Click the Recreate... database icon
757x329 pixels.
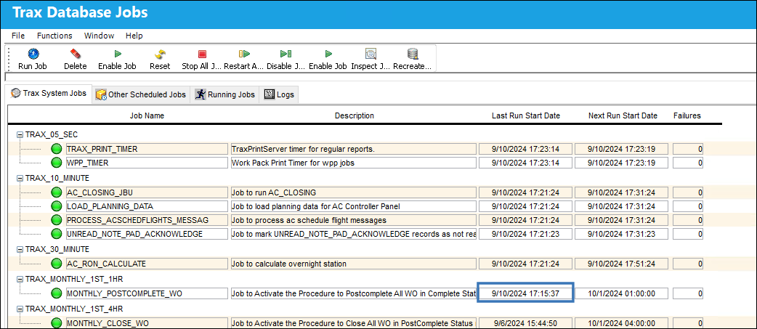coord(413,54)
